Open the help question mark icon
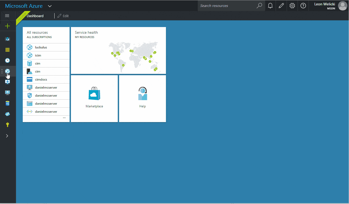The height and width of the screenshot is (204, 349). pyautogui.click(x=303, y=6)
